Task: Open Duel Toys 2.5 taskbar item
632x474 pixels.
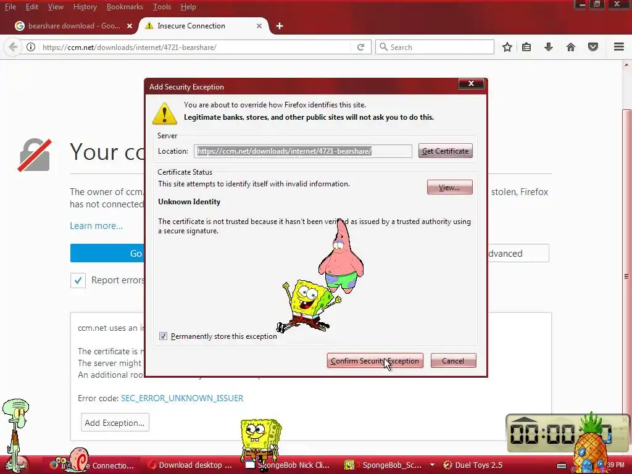Action: (472, 465)
